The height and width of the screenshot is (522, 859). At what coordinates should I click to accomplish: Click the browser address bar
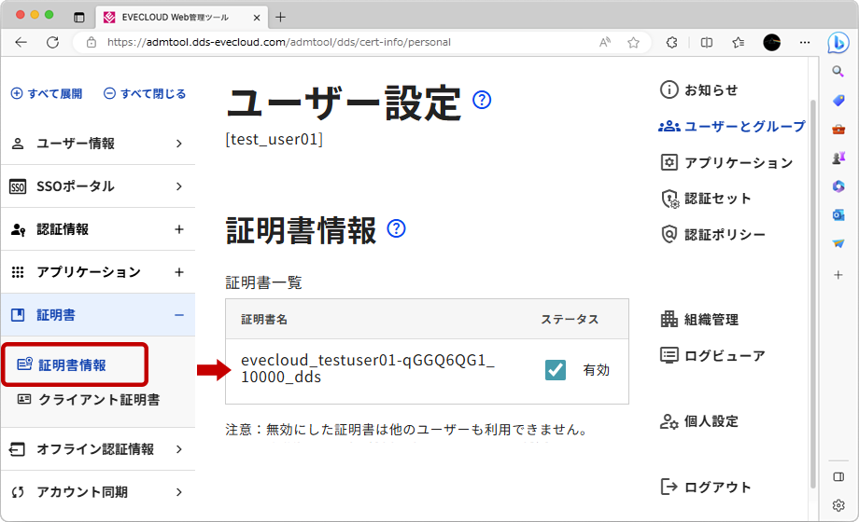(x=345, y=42)
